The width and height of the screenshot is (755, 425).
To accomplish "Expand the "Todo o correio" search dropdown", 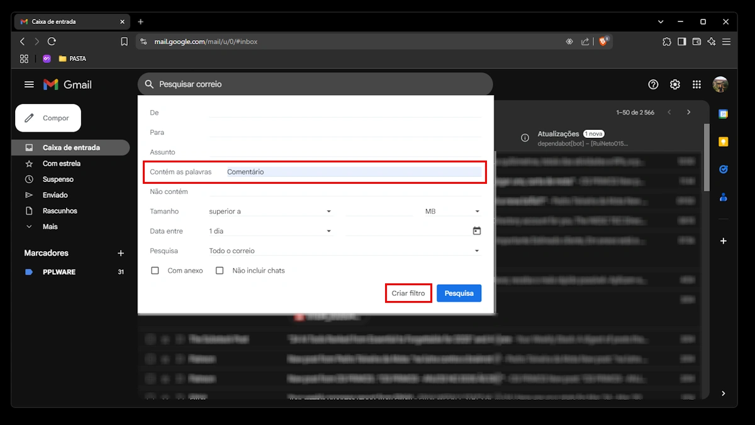I will pyautogui.click(x=344, y=251).
